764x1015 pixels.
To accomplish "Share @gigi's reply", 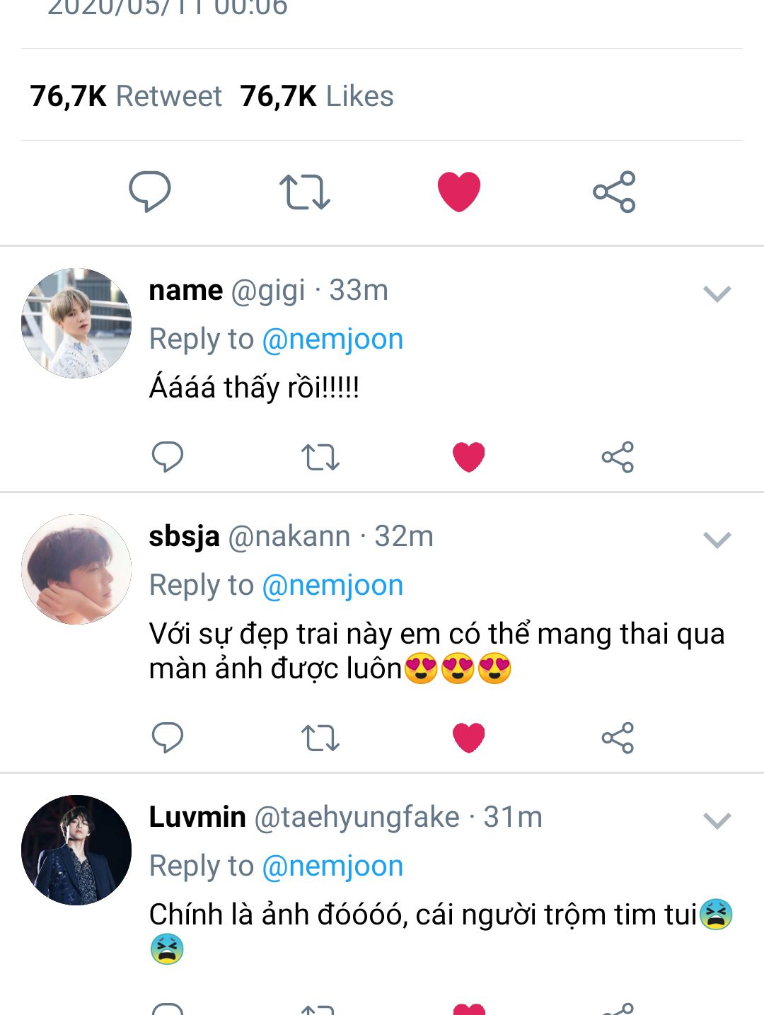I will coord(618,457).
